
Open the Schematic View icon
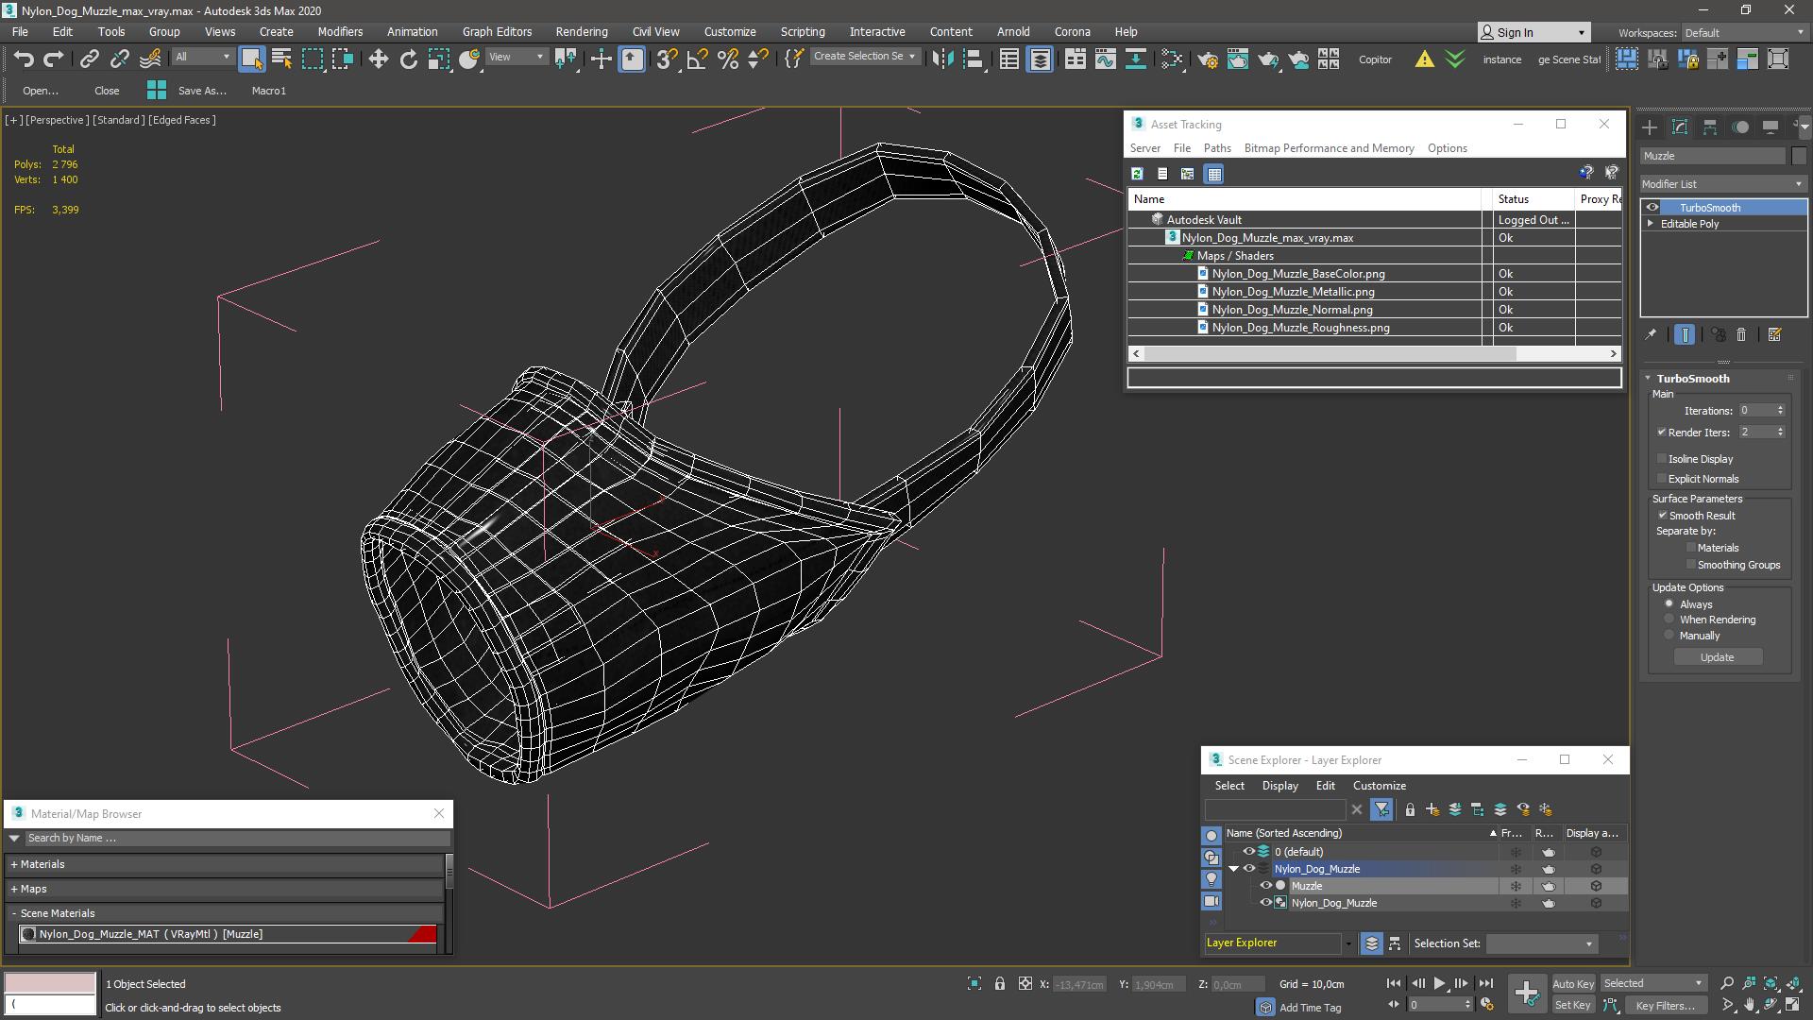click(x=1135, y=59)
